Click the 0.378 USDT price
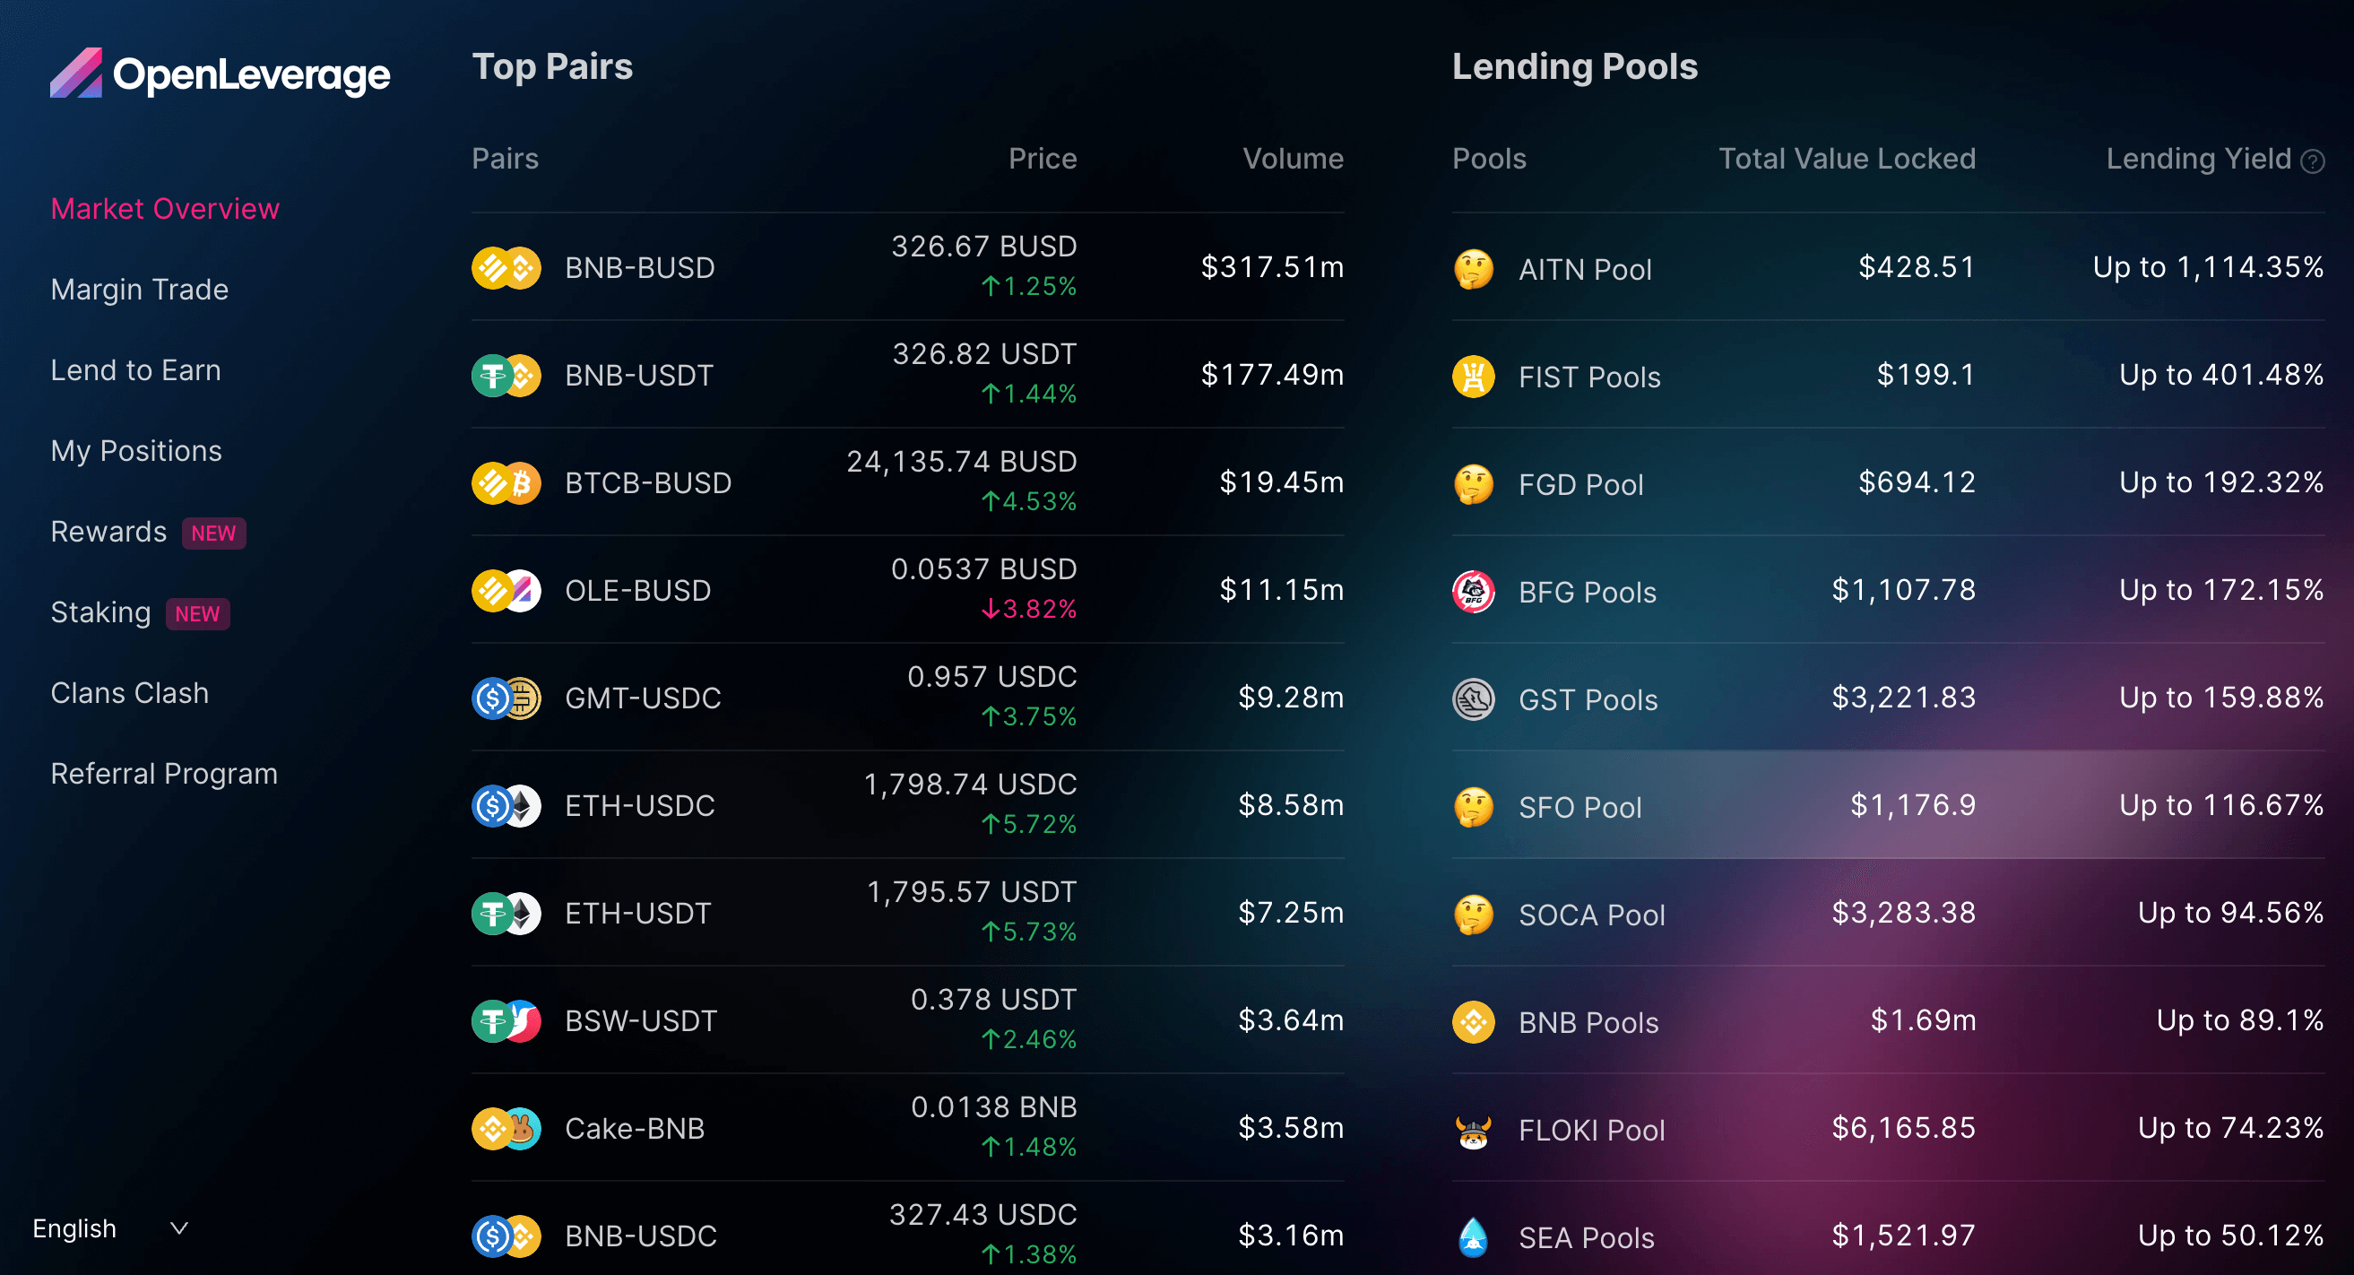This screenshot has width=2354, height=1275. pos(994,1000)
